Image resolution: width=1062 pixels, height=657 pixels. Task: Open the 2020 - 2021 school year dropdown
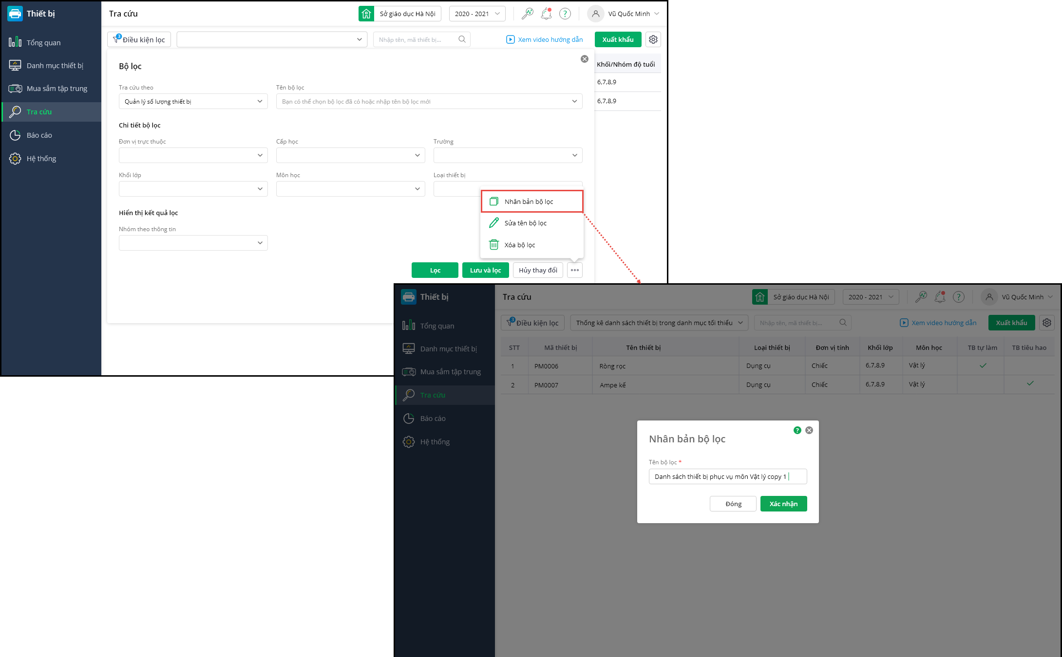[x=477, y=14]
